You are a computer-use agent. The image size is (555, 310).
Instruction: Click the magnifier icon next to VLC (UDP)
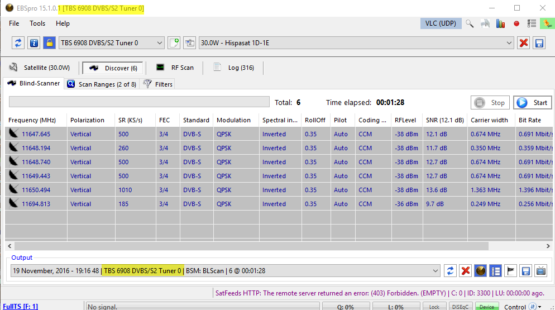(x=470, y=23)
